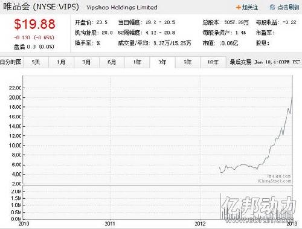Image resolution: width=302 pixels, height=229 pixels.
Task: Click the 加关注 follow link text
Action: [250, 7]
